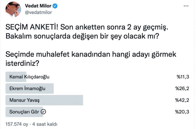Select the Sonuçları Gör poll choice
This screenshot has width=196, height=129.
(24, 112)
